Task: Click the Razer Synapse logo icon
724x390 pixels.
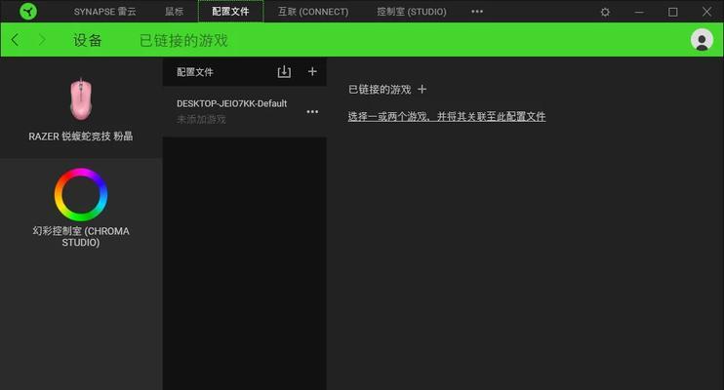Action: click(28, 11)
